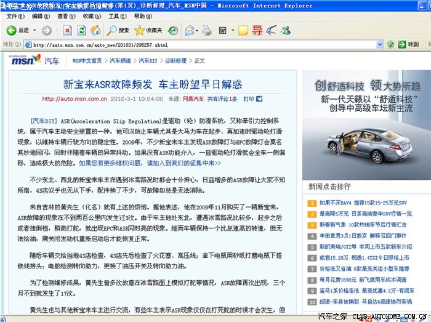The image size is (431, 322).
Task: Click the 转到 Go button
Action: 408,44
